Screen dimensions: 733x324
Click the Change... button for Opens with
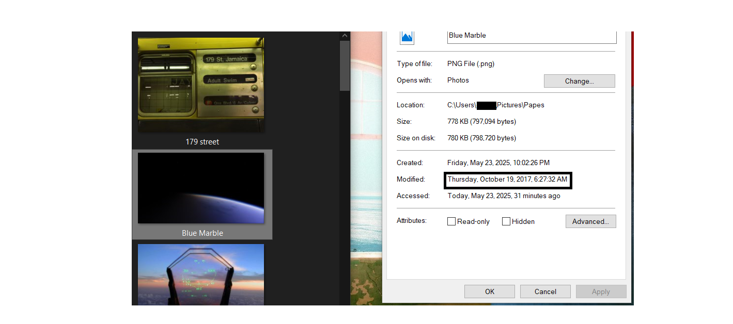click(579, 81)
